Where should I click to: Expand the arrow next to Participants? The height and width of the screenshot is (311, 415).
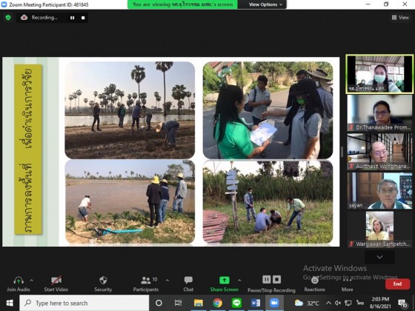pyautogui.click(x=167, y=280)
